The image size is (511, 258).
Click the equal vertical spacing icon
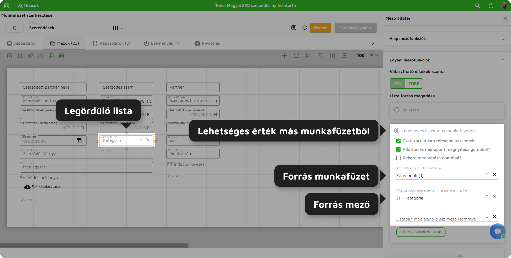point(344,56)
